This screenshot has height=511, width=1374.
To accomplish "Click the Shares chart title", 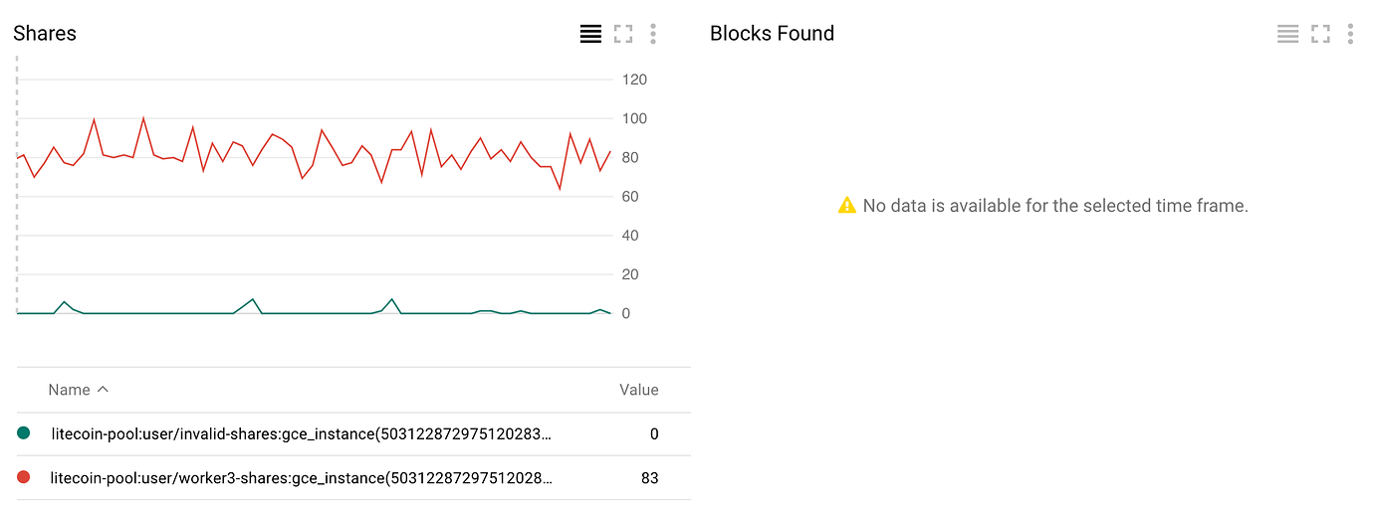I will (45, 34).
